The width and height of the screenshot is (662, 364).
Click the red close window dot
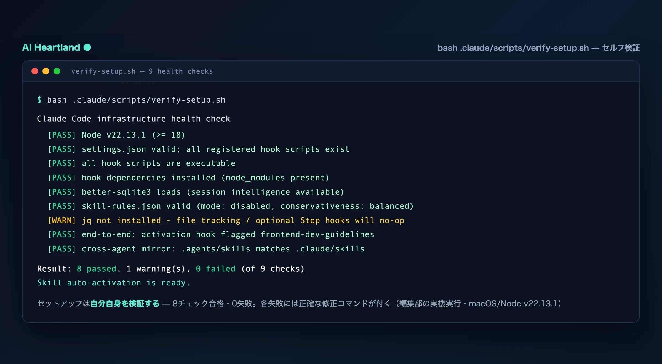pos(35,71)
